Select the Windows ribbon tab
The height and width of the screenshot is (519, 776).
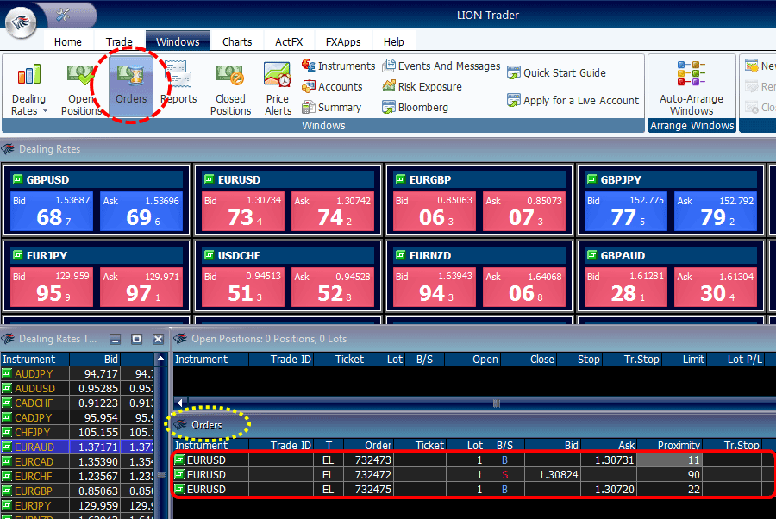point(178,41)
